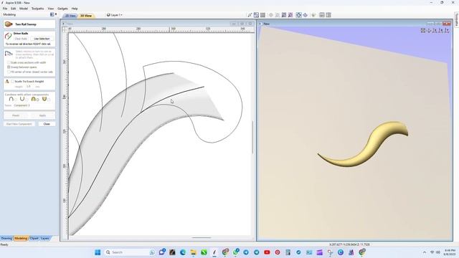The width and height of the screenshot is (459, 258).
Task: Open the Edit menu
Action: pos(14,9)
